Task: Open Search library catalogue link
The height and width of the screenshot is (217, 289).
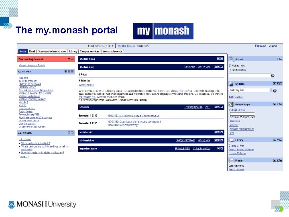Action: coord(241,149)
